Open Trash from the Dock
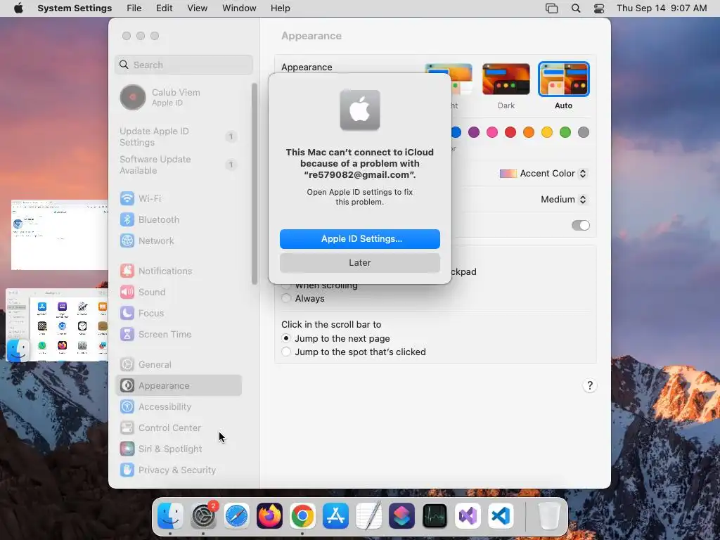 [549, 516]
